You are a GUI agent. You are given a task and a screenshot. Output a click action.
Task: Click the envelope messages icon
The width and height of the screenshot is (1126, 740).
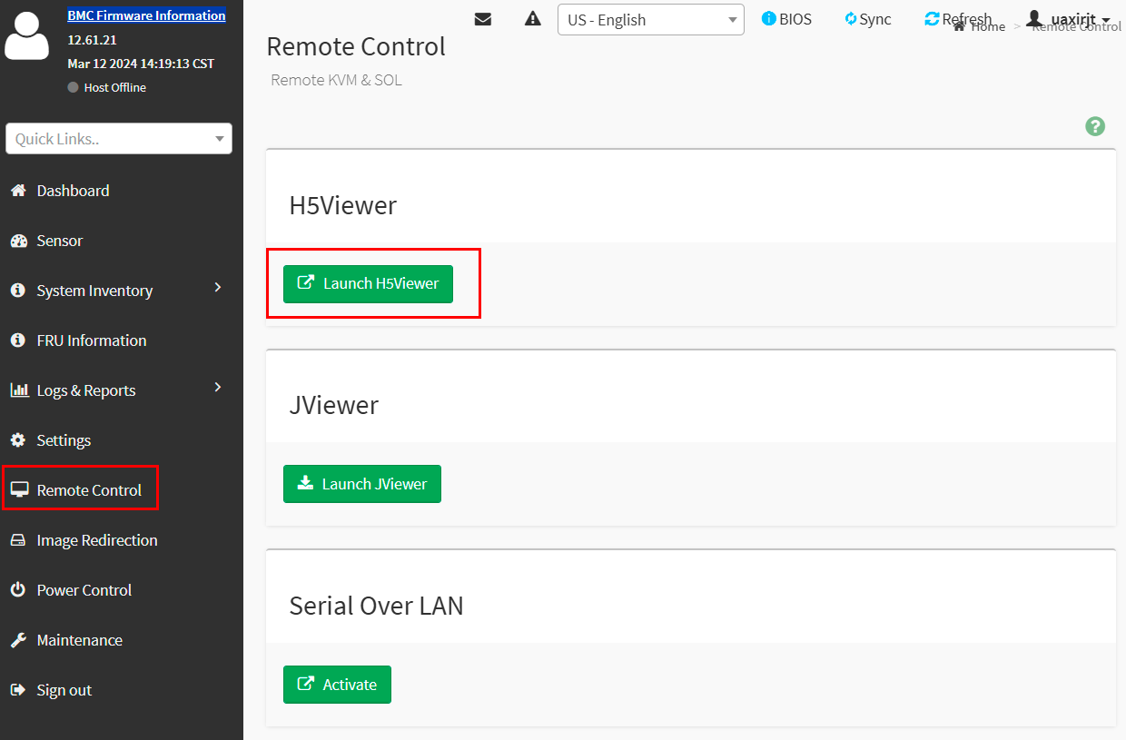(483, 19)
